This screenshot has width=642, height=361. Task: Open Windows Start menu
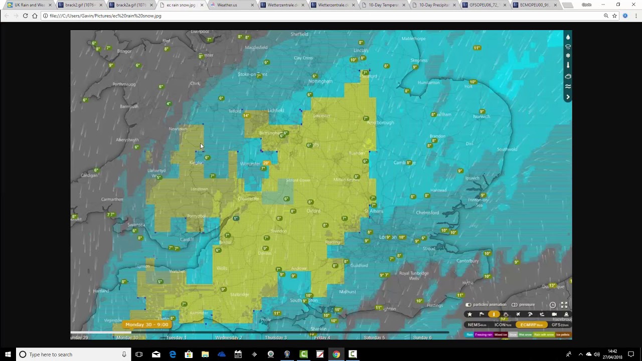click(8, 354)
